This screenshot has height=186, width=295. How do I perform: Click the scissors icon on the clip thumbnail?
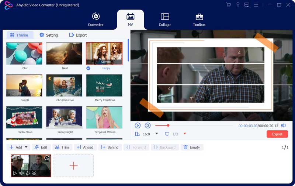(34, 173)
